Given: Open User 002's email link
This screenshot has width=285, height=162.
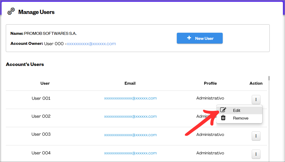Looking at the screenshot, I should pyautogui.click(x=130, y=116).
